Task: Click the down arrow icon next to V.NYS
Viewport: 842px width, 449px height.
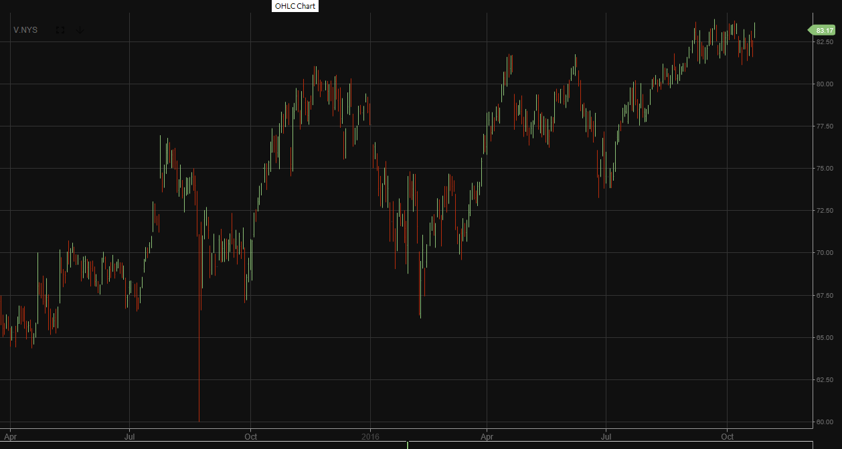Action: pos(80,30)
